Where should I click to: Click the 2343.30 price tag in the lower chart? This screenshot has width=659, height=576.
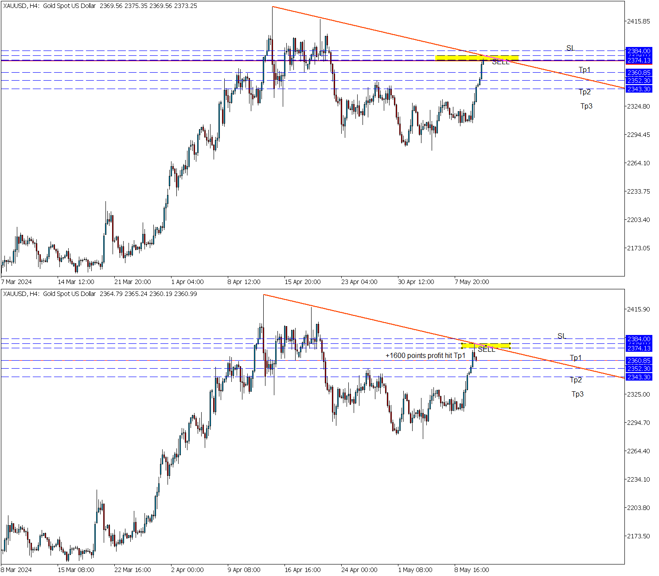click(639, 377)
